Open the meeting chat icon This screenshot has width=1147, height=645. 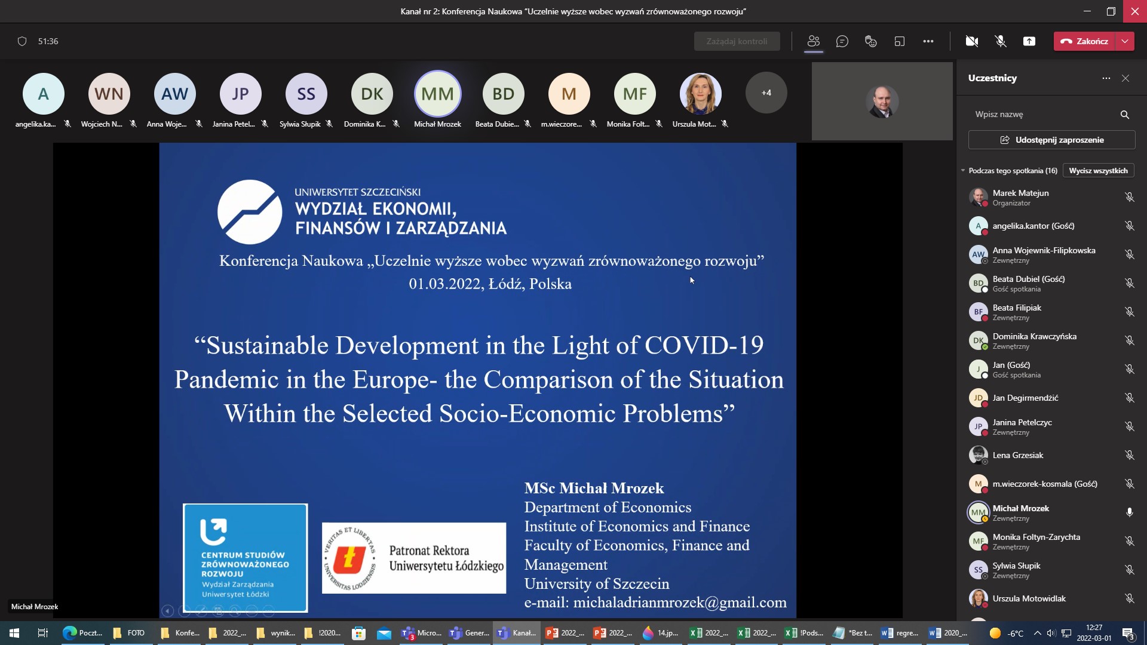pos(842,41)
